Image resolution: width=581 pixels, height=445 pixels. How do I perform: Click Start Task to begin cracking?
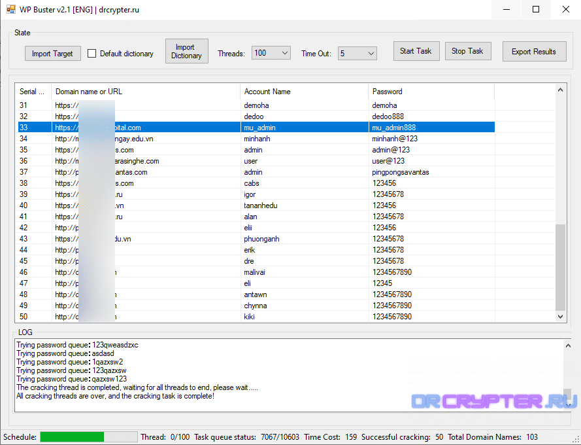[416, 50]
